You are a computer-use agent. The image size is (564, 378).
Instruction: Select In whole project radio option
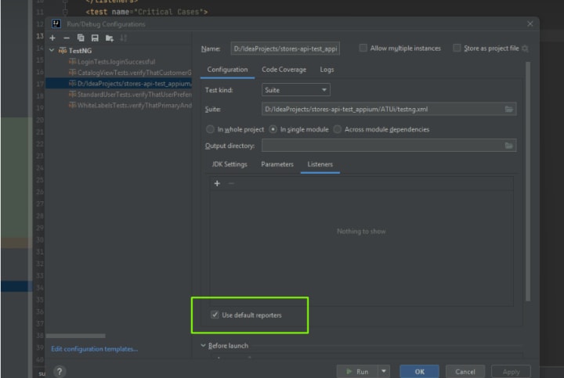[x=210, y=129]
